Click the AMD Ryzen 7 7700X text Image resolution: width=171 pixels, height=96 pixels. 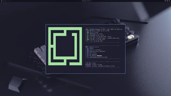99,31
